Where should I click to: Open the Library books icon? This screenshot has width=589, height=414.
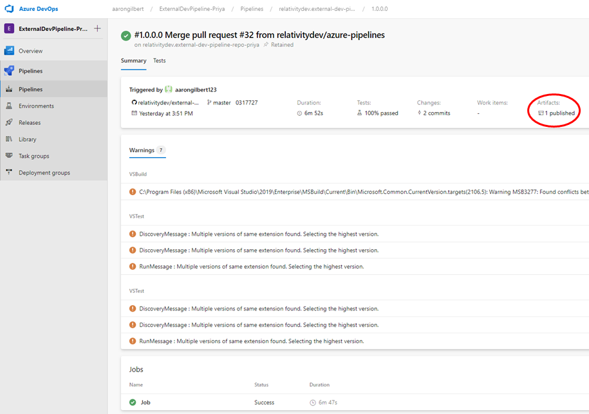(x=9, y=139)
